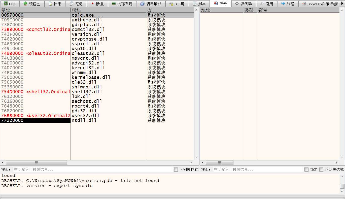Click base address 77220000
The image size is (345, 199).
12,120
